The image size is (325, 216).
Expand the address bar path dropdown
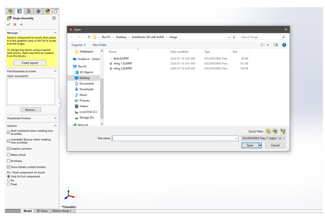[229, 37]
